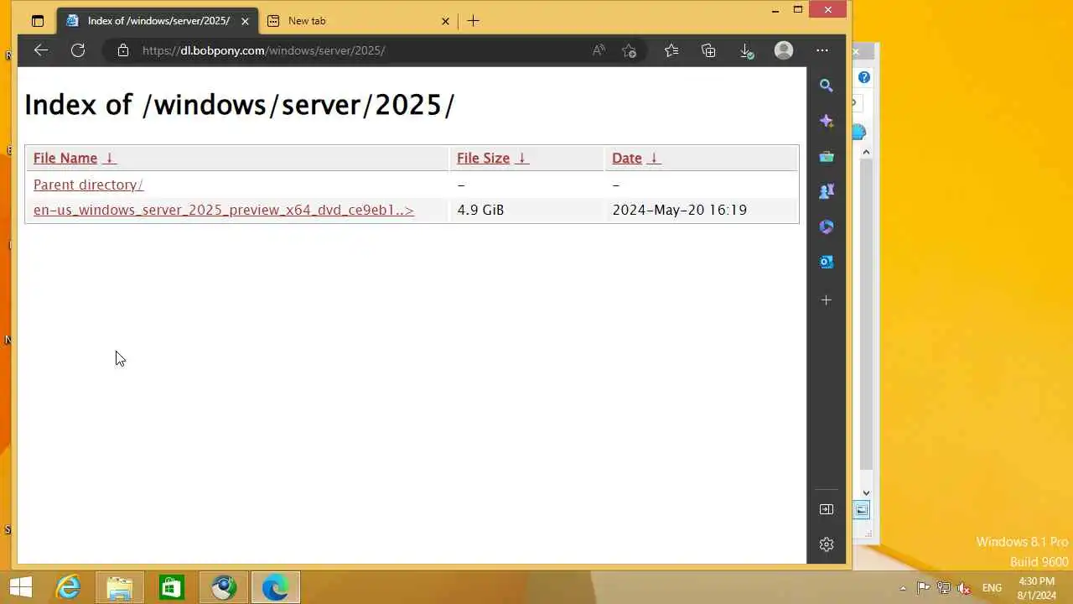Open the Windows Start button
1073x604 pixels.
[x=21, y=588]
